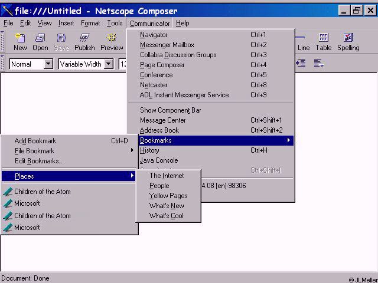
Task: Open the Insert menu
Action: click(x=66, y=23)
